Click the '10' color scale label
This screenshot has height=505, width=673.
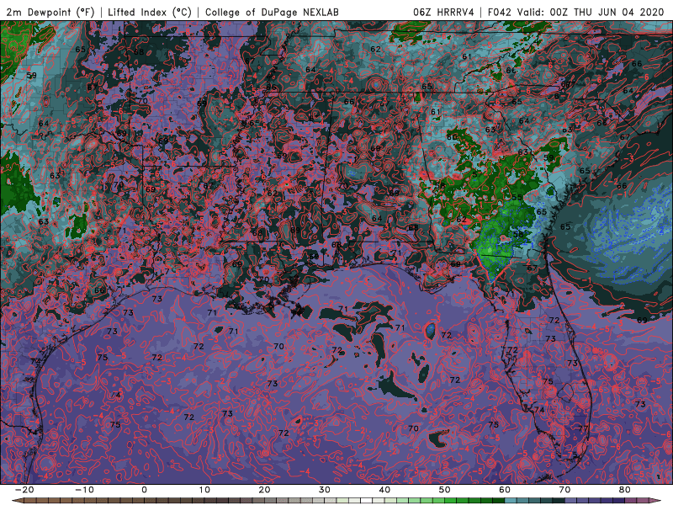click(204, 490)
